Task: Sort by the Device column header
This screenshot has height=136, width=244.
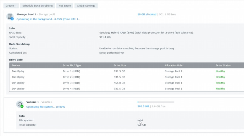Action: 16,65
